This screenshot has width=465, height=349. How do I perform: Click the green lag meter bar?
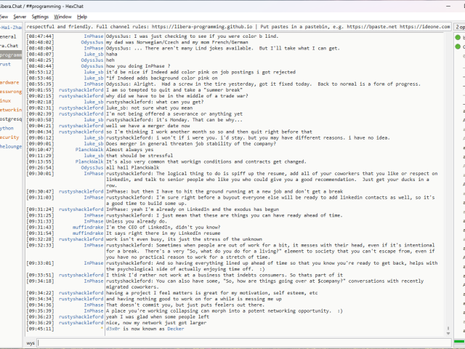[459, 342]
